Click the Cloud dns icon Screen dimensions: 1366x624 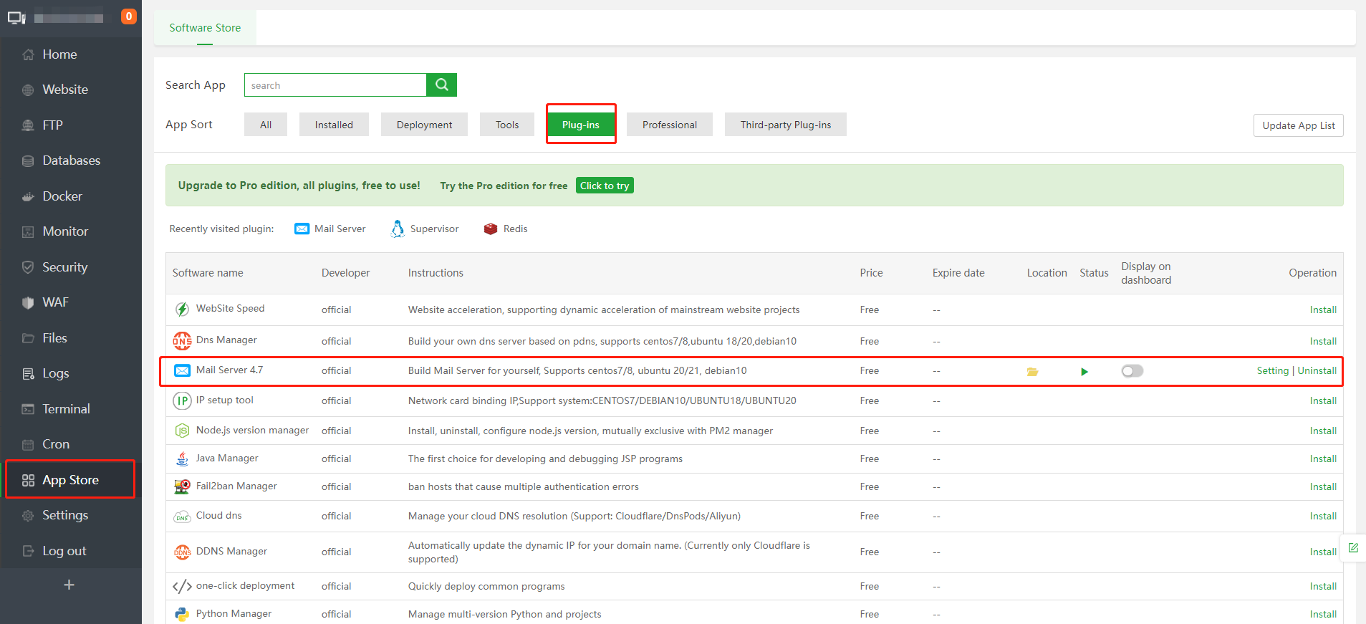click(182, 517)
